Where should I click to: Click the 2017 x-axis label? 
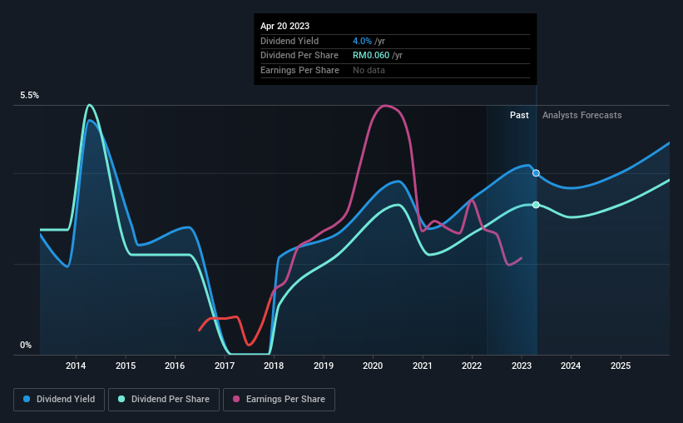[x=225, y=366]
